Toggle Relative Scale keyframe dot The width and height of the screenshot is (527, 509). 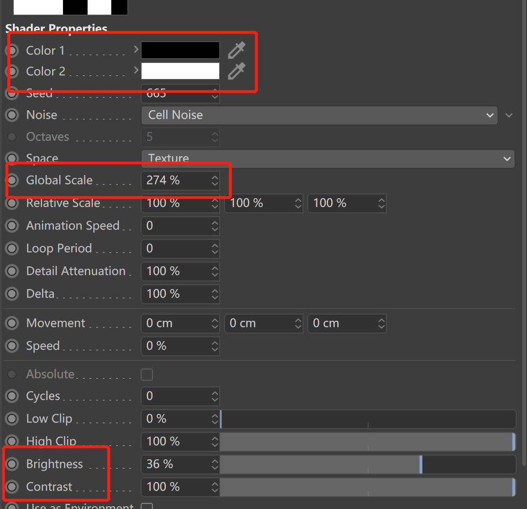pyautogui.click(x=12, y=203)
